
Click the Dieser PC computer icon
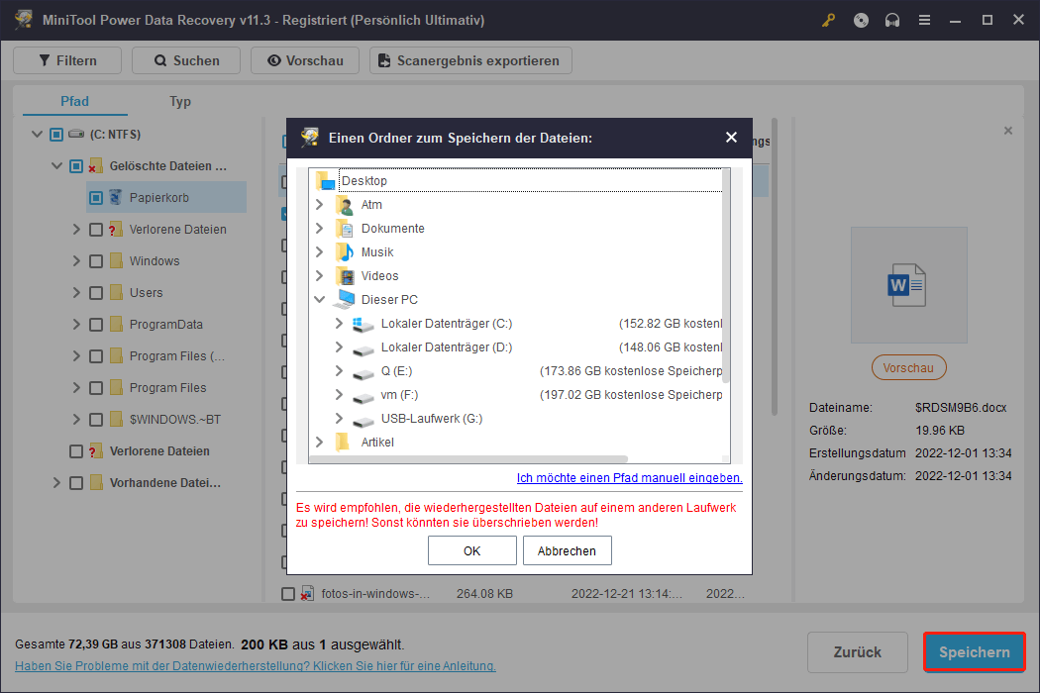tap(345, 300)
